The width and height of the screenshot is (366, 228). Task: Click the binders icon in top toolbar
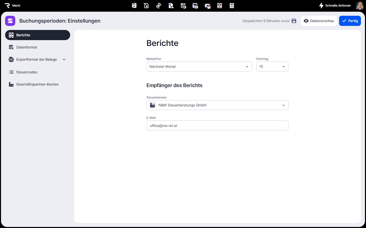click(x=220, y=6)
